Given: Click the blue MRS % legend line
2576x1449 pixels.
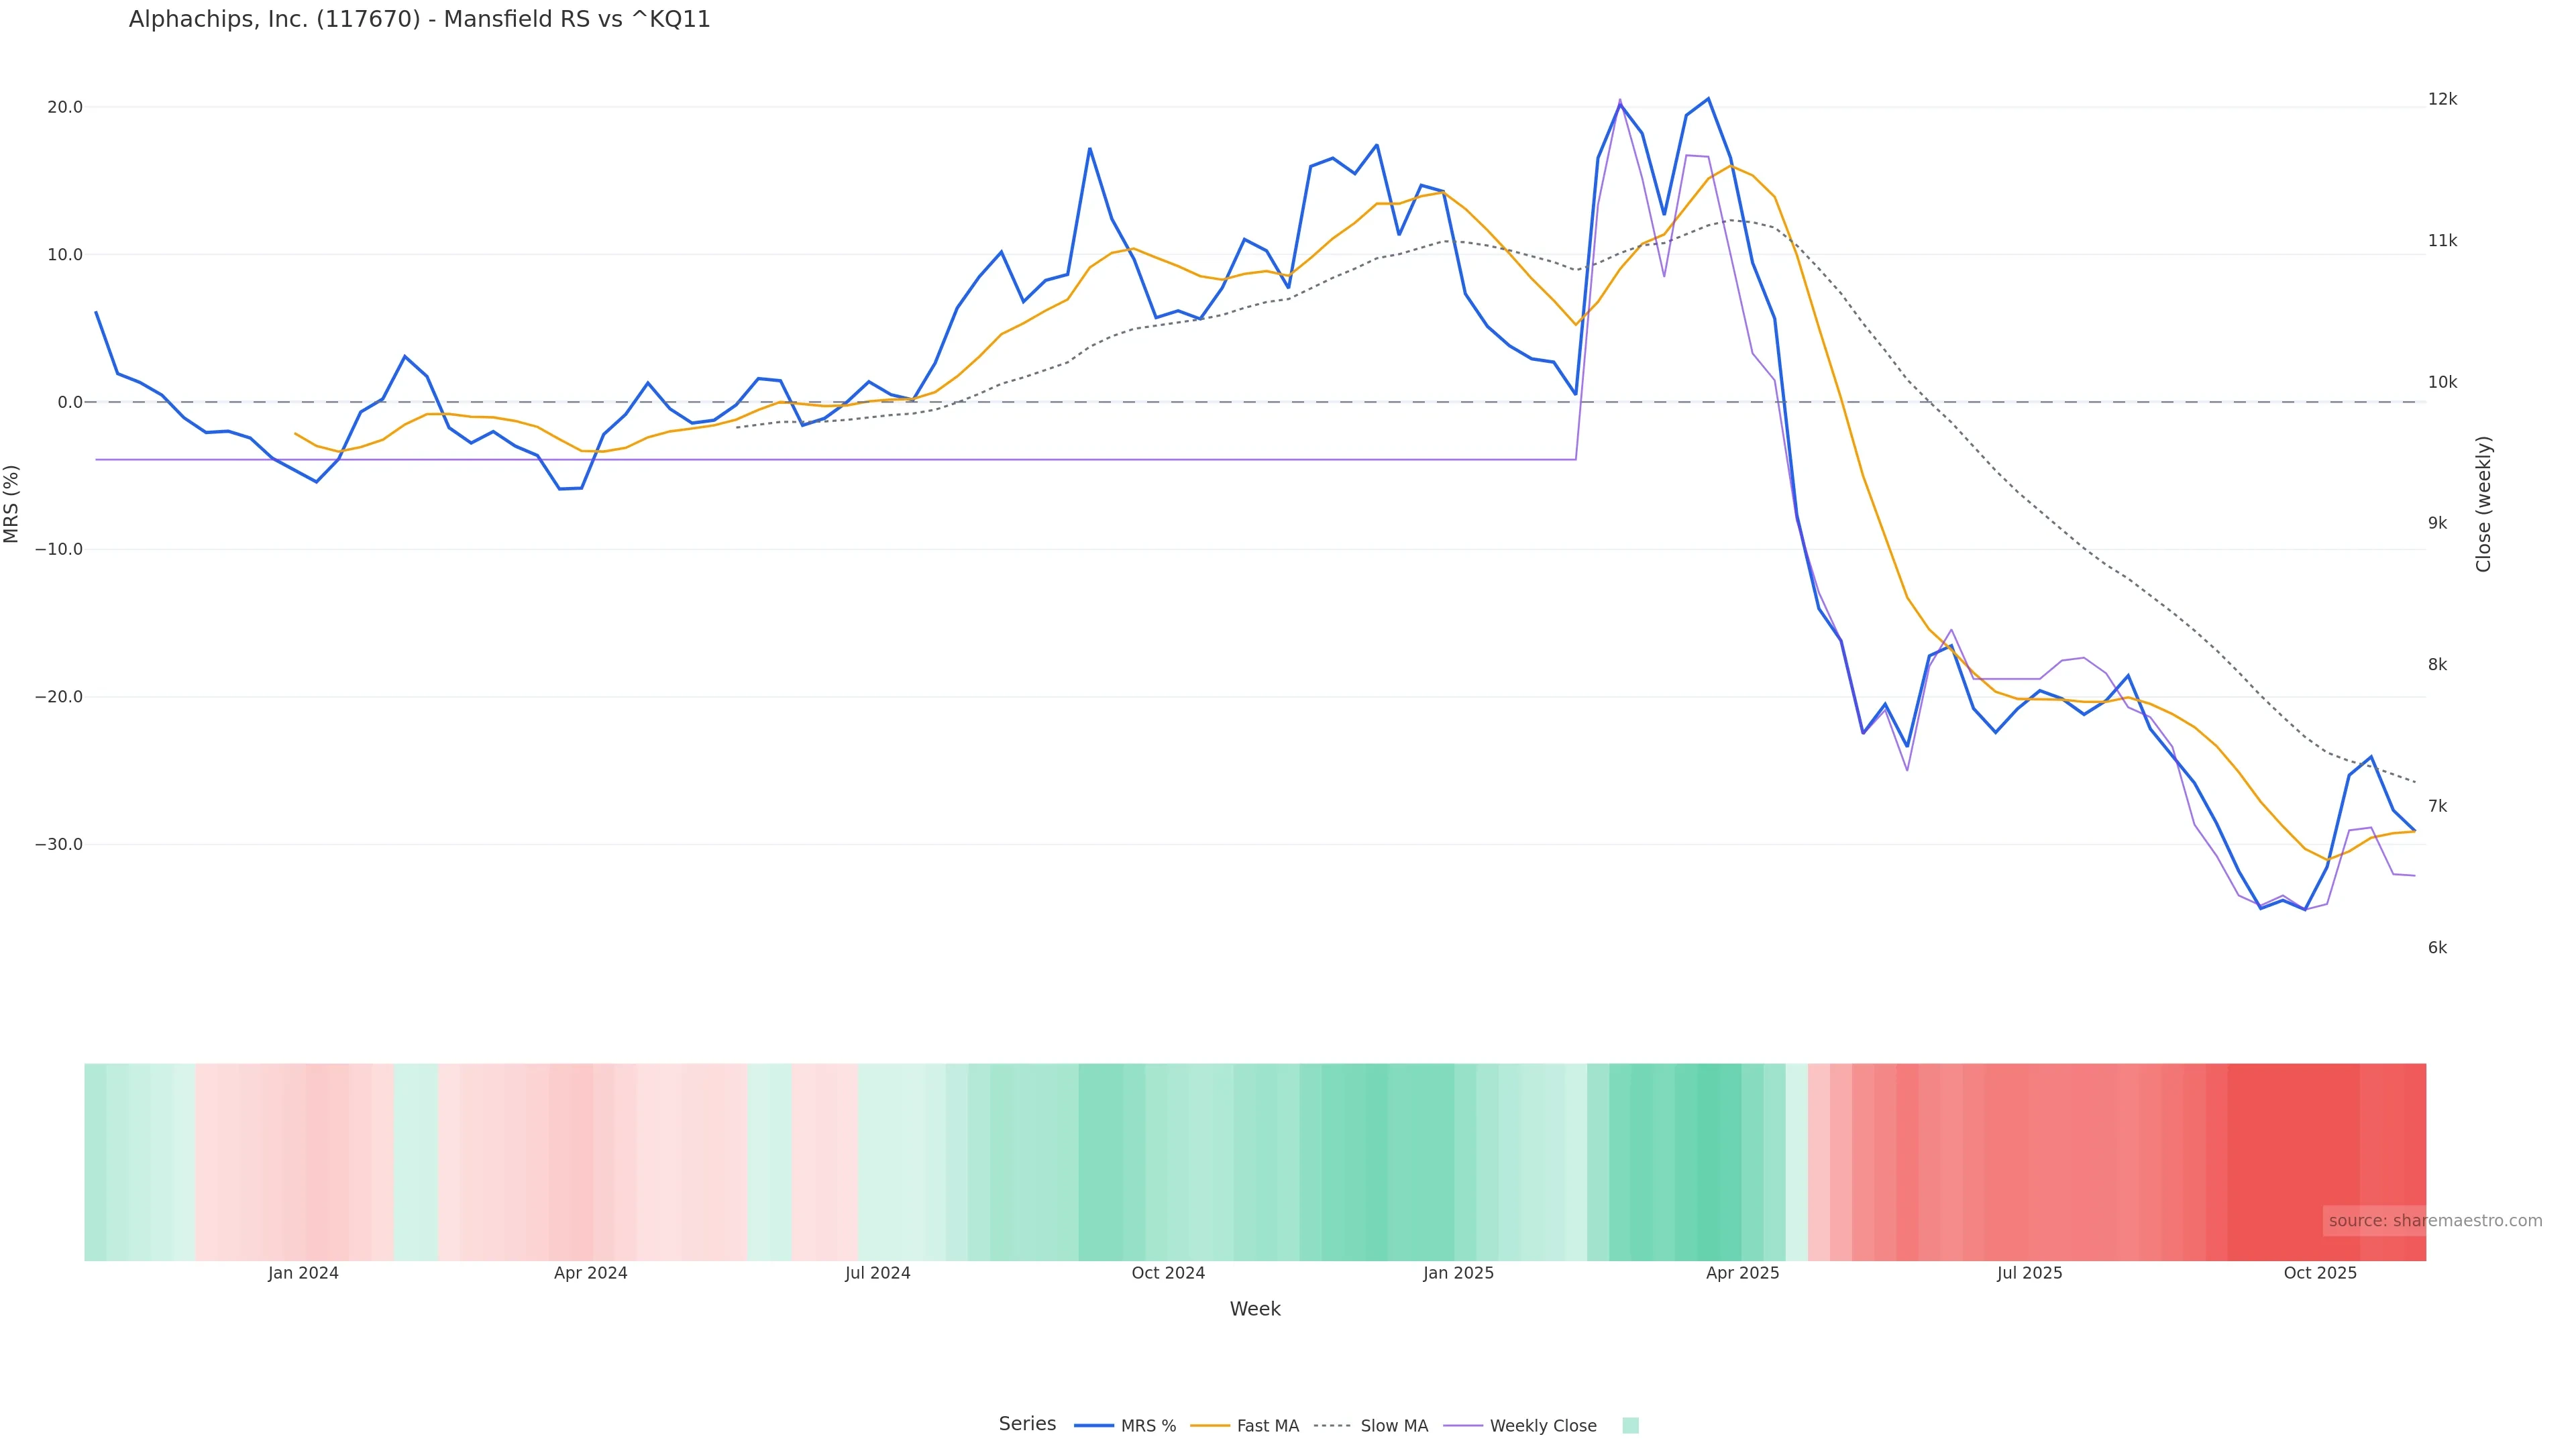Looking at the screenshot, I should click(x=1094, y=1426).
